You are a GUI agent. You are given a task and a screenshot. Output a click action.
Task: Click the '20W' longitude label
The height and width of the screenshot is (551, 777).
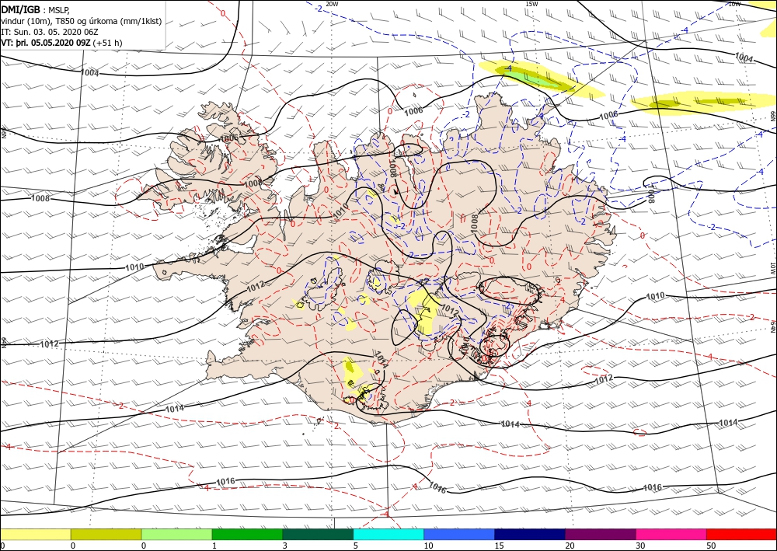(332, 4)
